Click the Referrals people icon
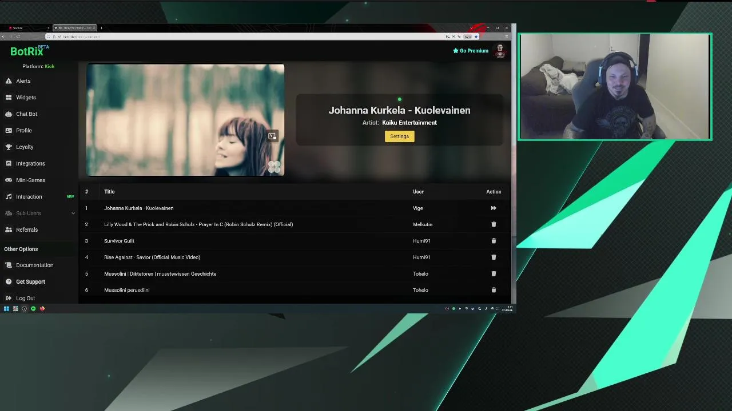The width and height of the screenshot is (732, 411). pyautogui.click(x=9, y=230)
